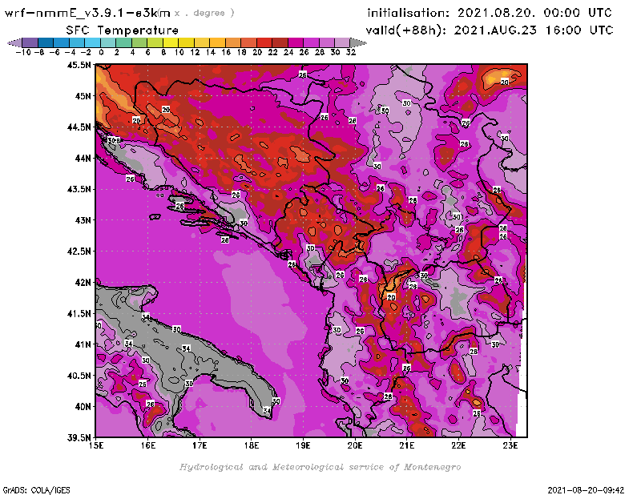Click the '19E' longitude axis label
The height and width of the screenshot is (495, 641).
point(303,445)
